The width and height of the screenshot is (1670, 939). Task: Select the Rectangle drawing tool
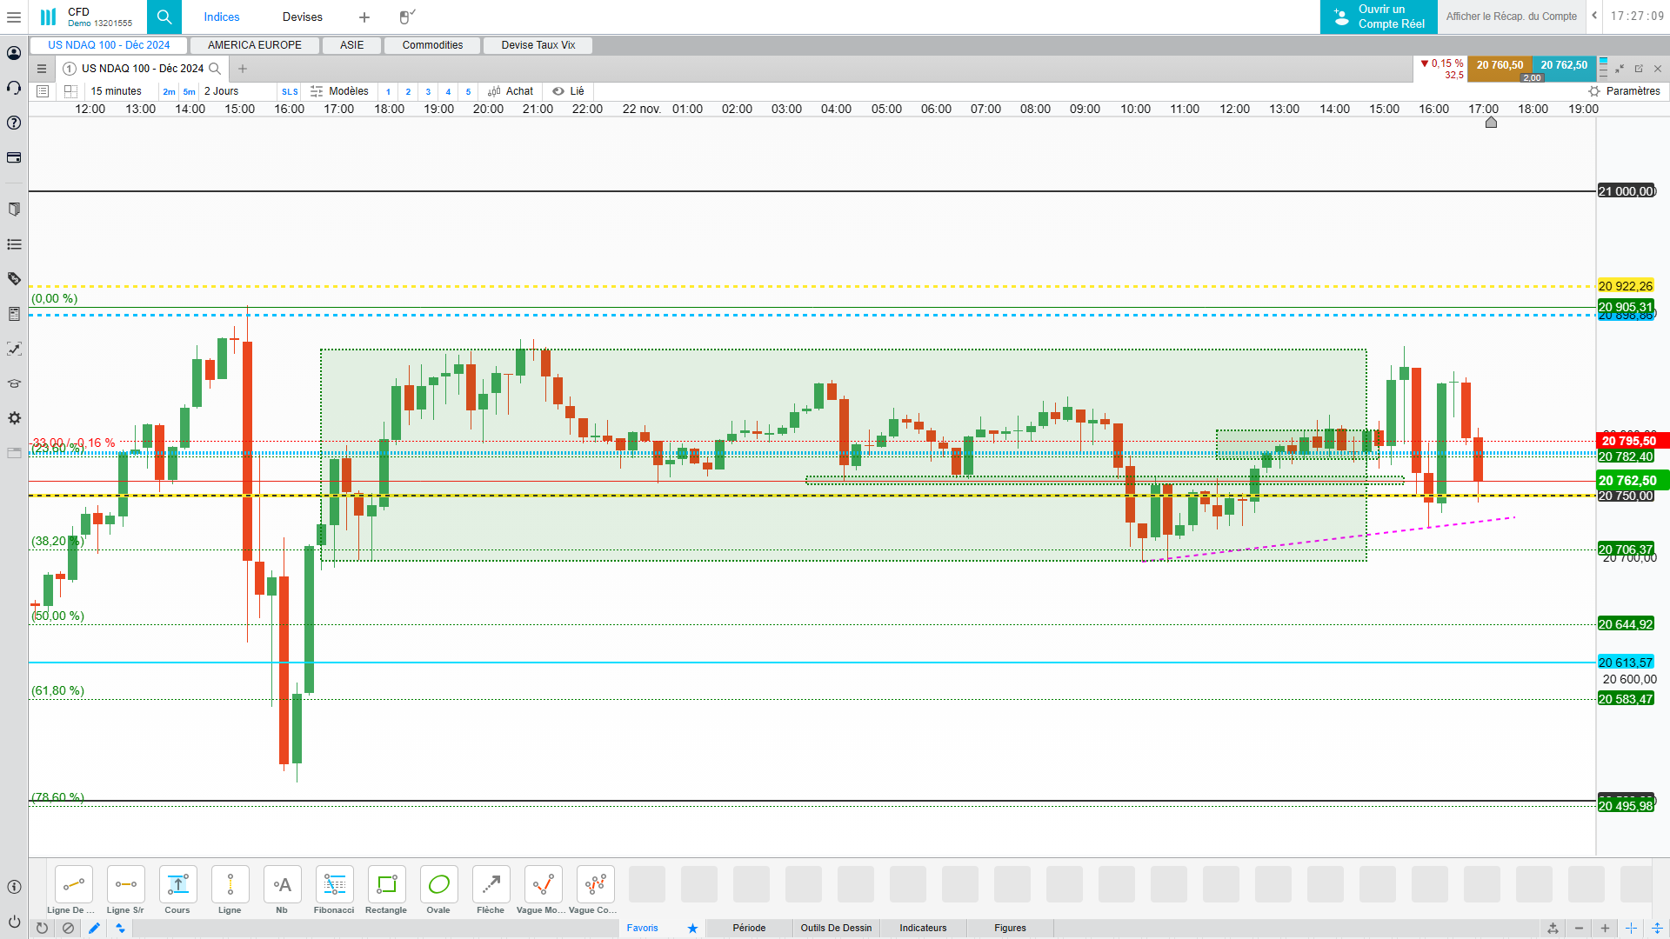pos(386,885)
